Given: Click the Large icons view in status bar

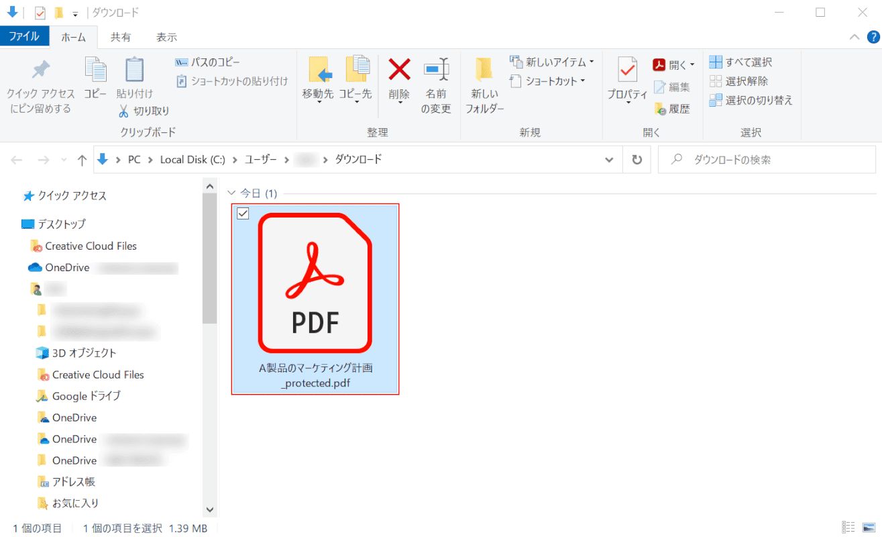Looking at the screenshot, I should pyautogui.click(x=869, y=528).
